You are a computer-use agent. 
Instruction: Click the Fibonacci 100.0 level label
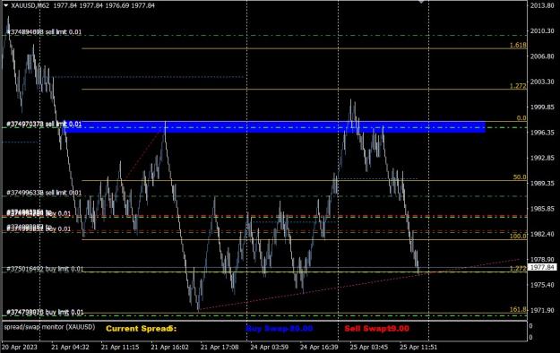click(518, 237)
